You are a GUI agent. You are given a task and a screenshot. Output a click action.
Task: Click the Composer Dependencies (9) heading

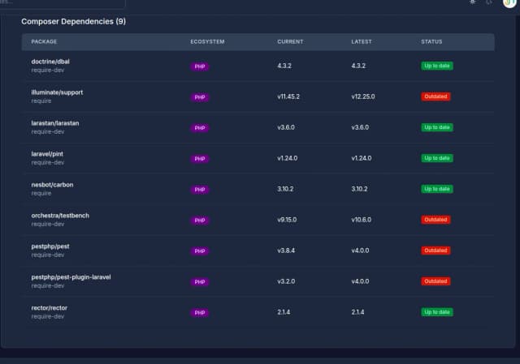73,21
